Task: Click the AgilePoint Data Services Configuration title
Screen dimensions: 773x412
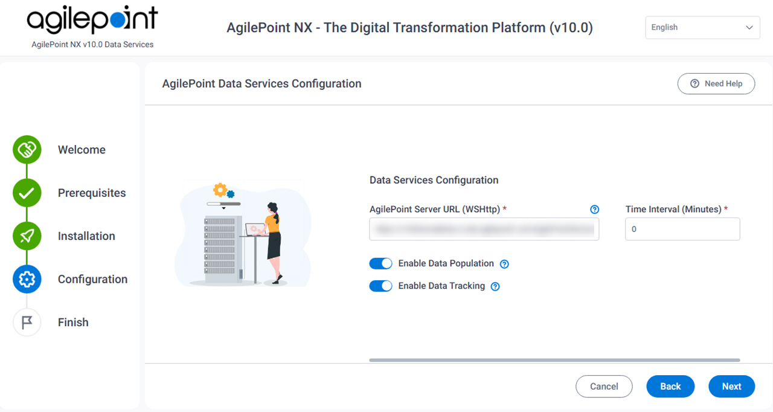Action: tap(261, 83)
